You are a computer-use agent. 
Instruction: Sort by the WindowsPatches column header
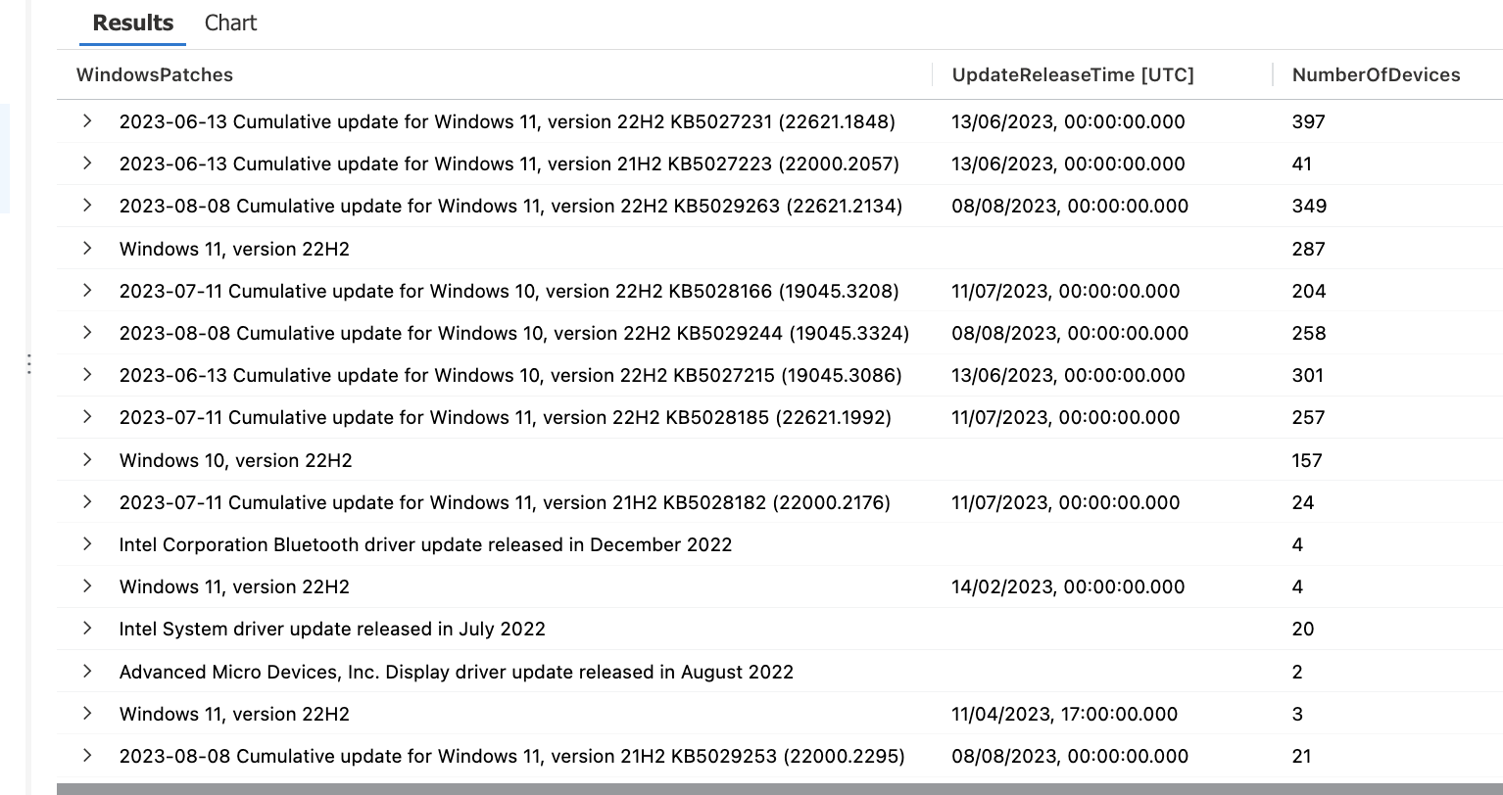click(x=155, y=74)
